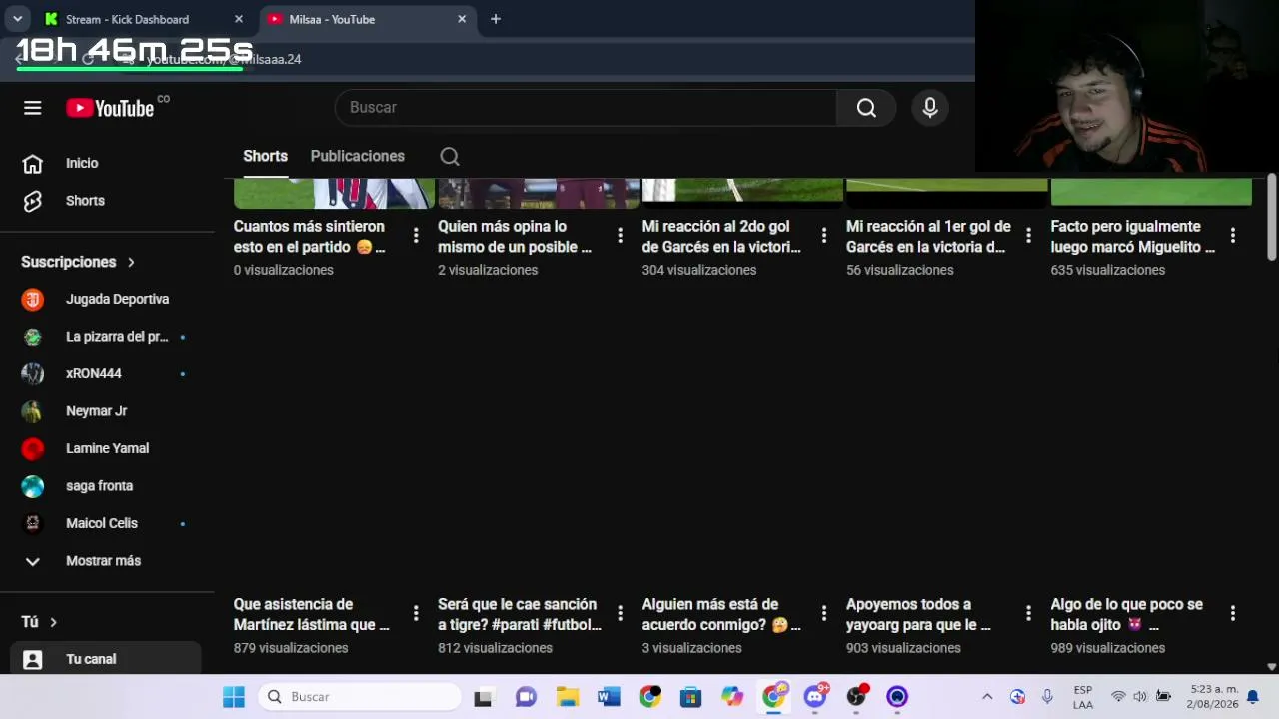Open options for 'Facto pero igualmente' short

coord(1233,235)
